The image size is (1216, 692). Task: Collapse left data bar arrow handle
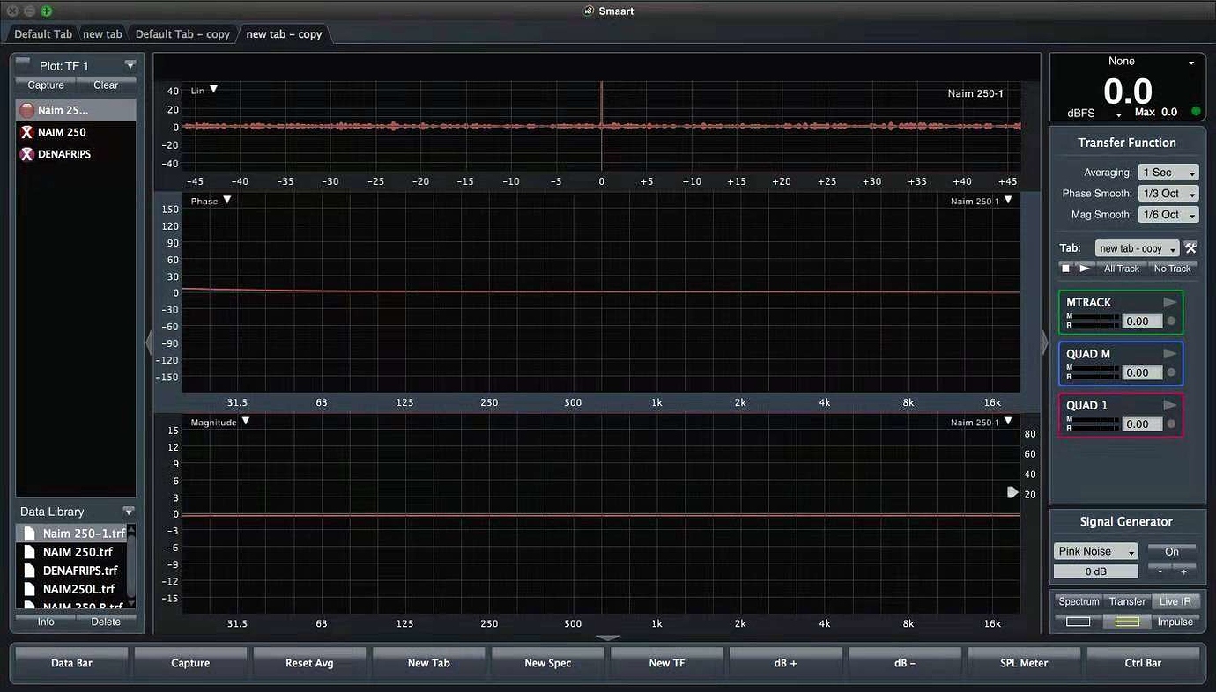click(x=148, y=342)
